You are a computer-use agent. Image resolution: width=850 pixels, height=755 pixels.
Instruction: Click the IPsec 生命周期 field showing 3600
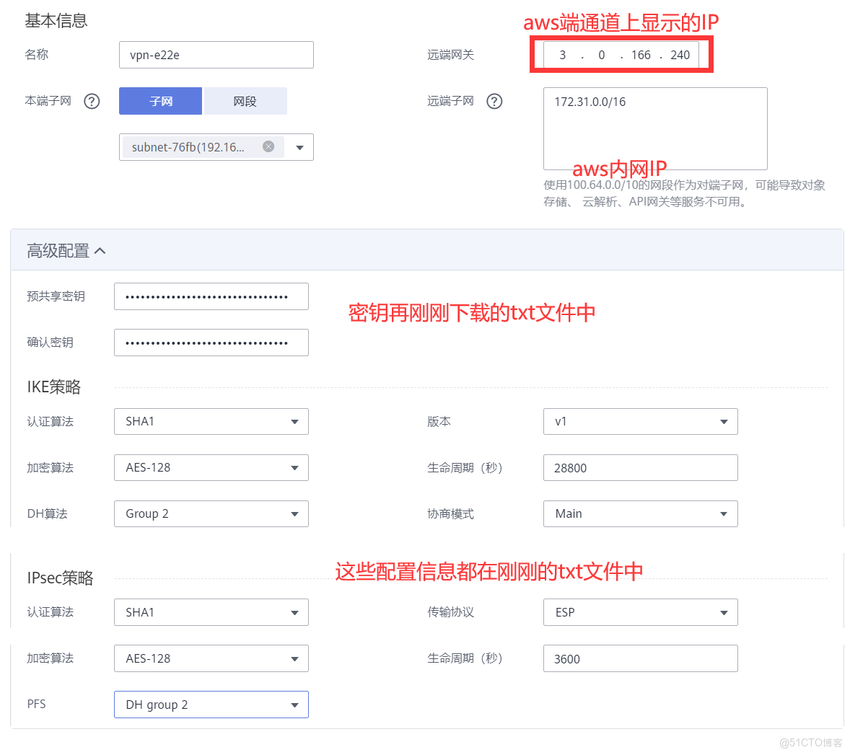tap(640, 658)
